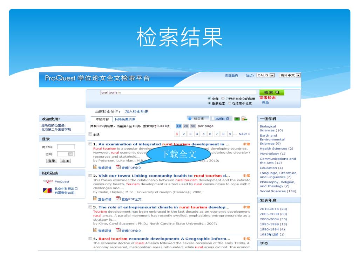The image size is (359, 269).
Task: Select the 重新检索 radio button
Action: click(x=209, y=103)
